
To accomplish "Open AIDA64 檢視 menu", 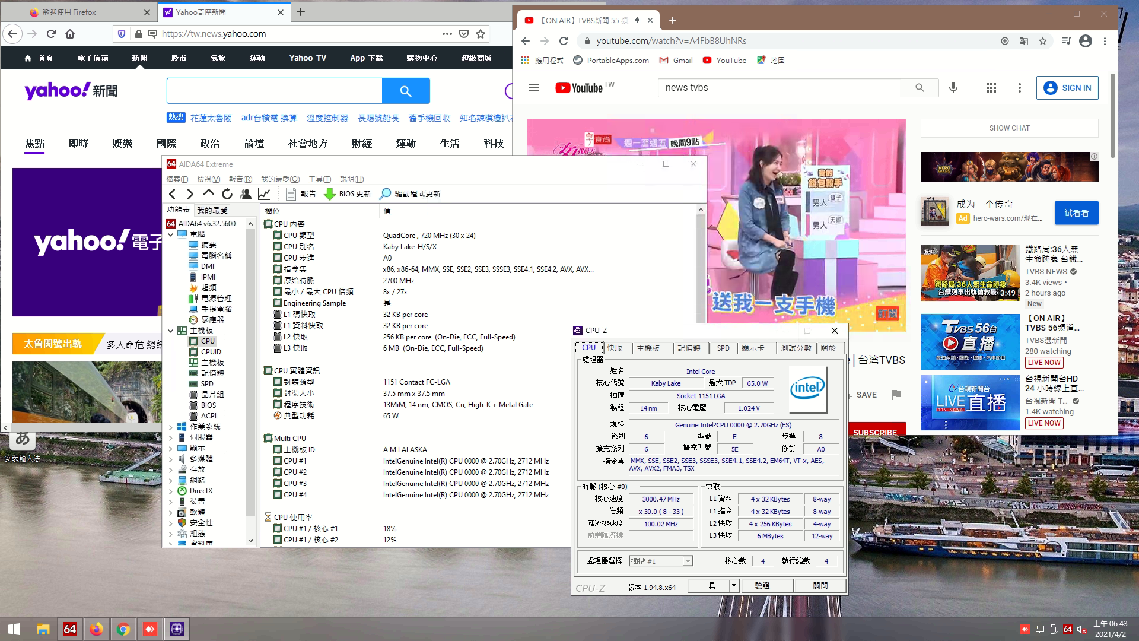I will point(208,179).
